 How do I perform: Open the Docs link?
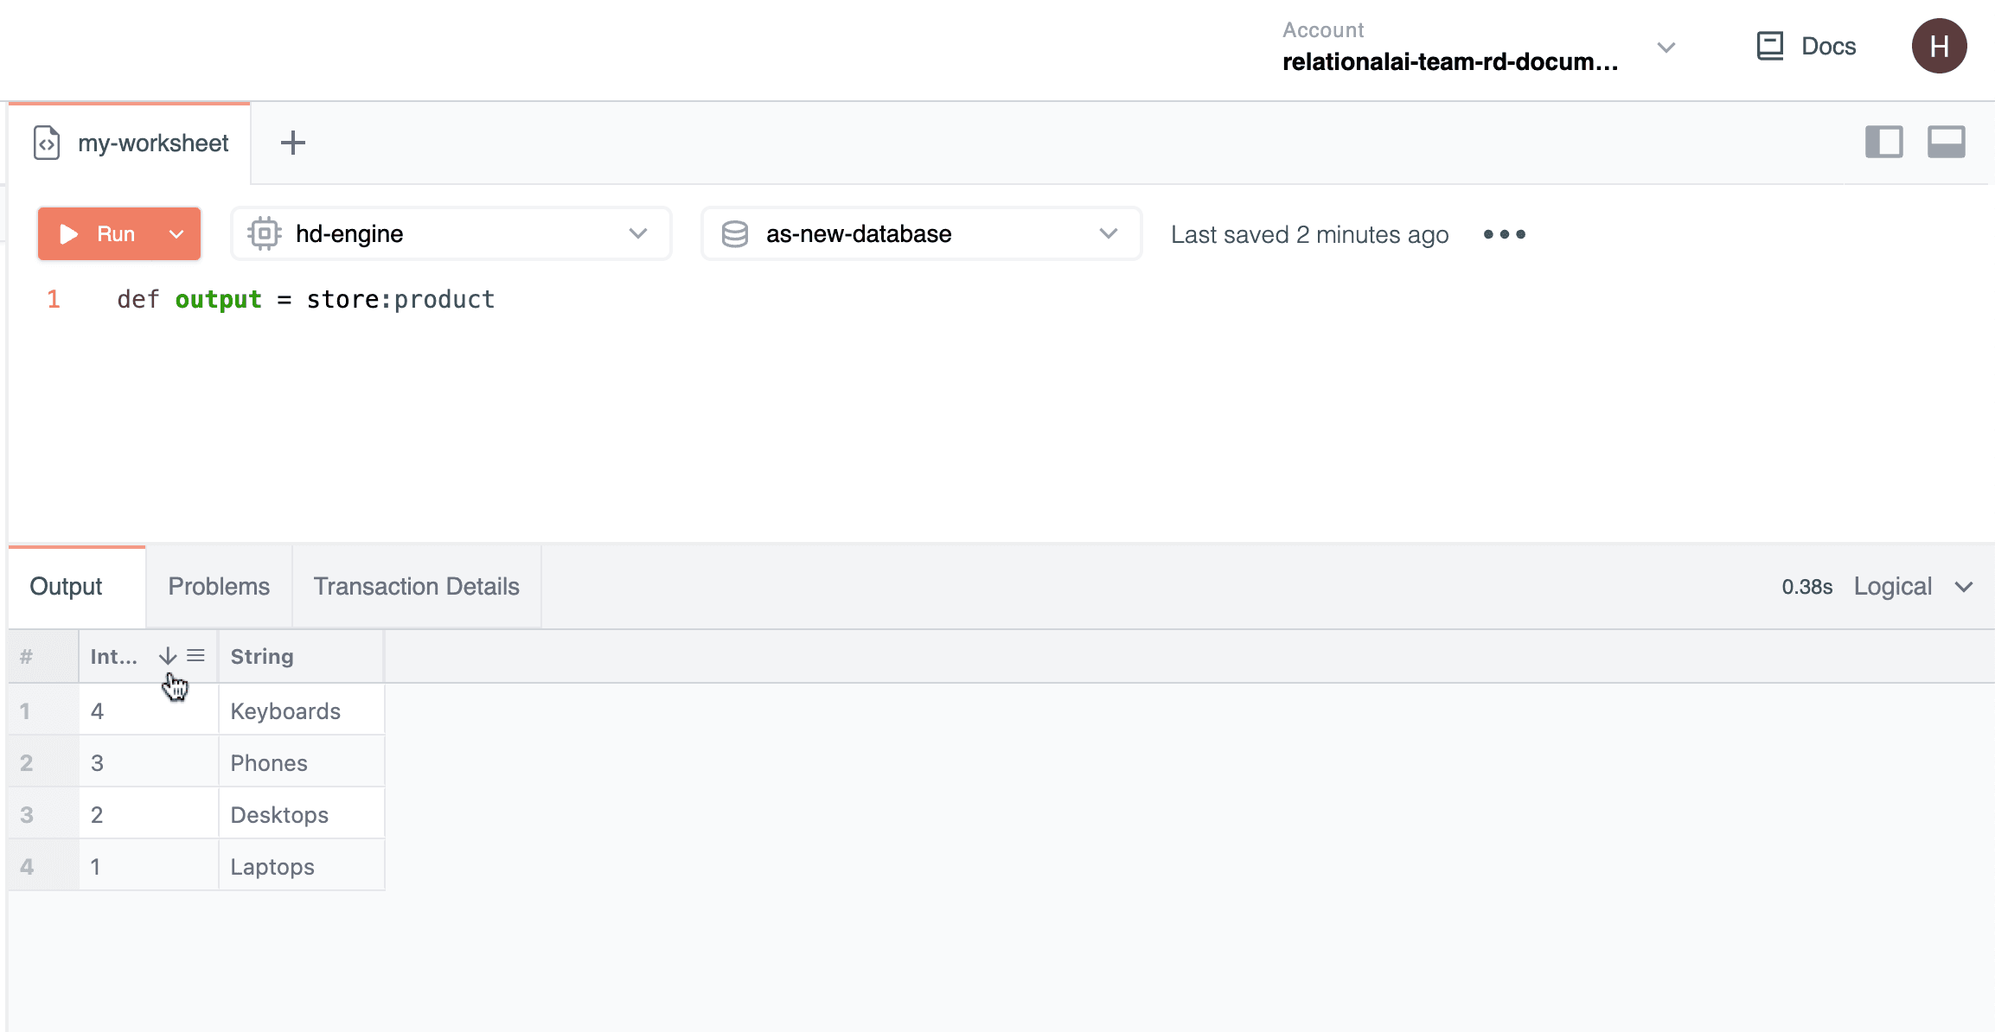[x=1828, y=46]
